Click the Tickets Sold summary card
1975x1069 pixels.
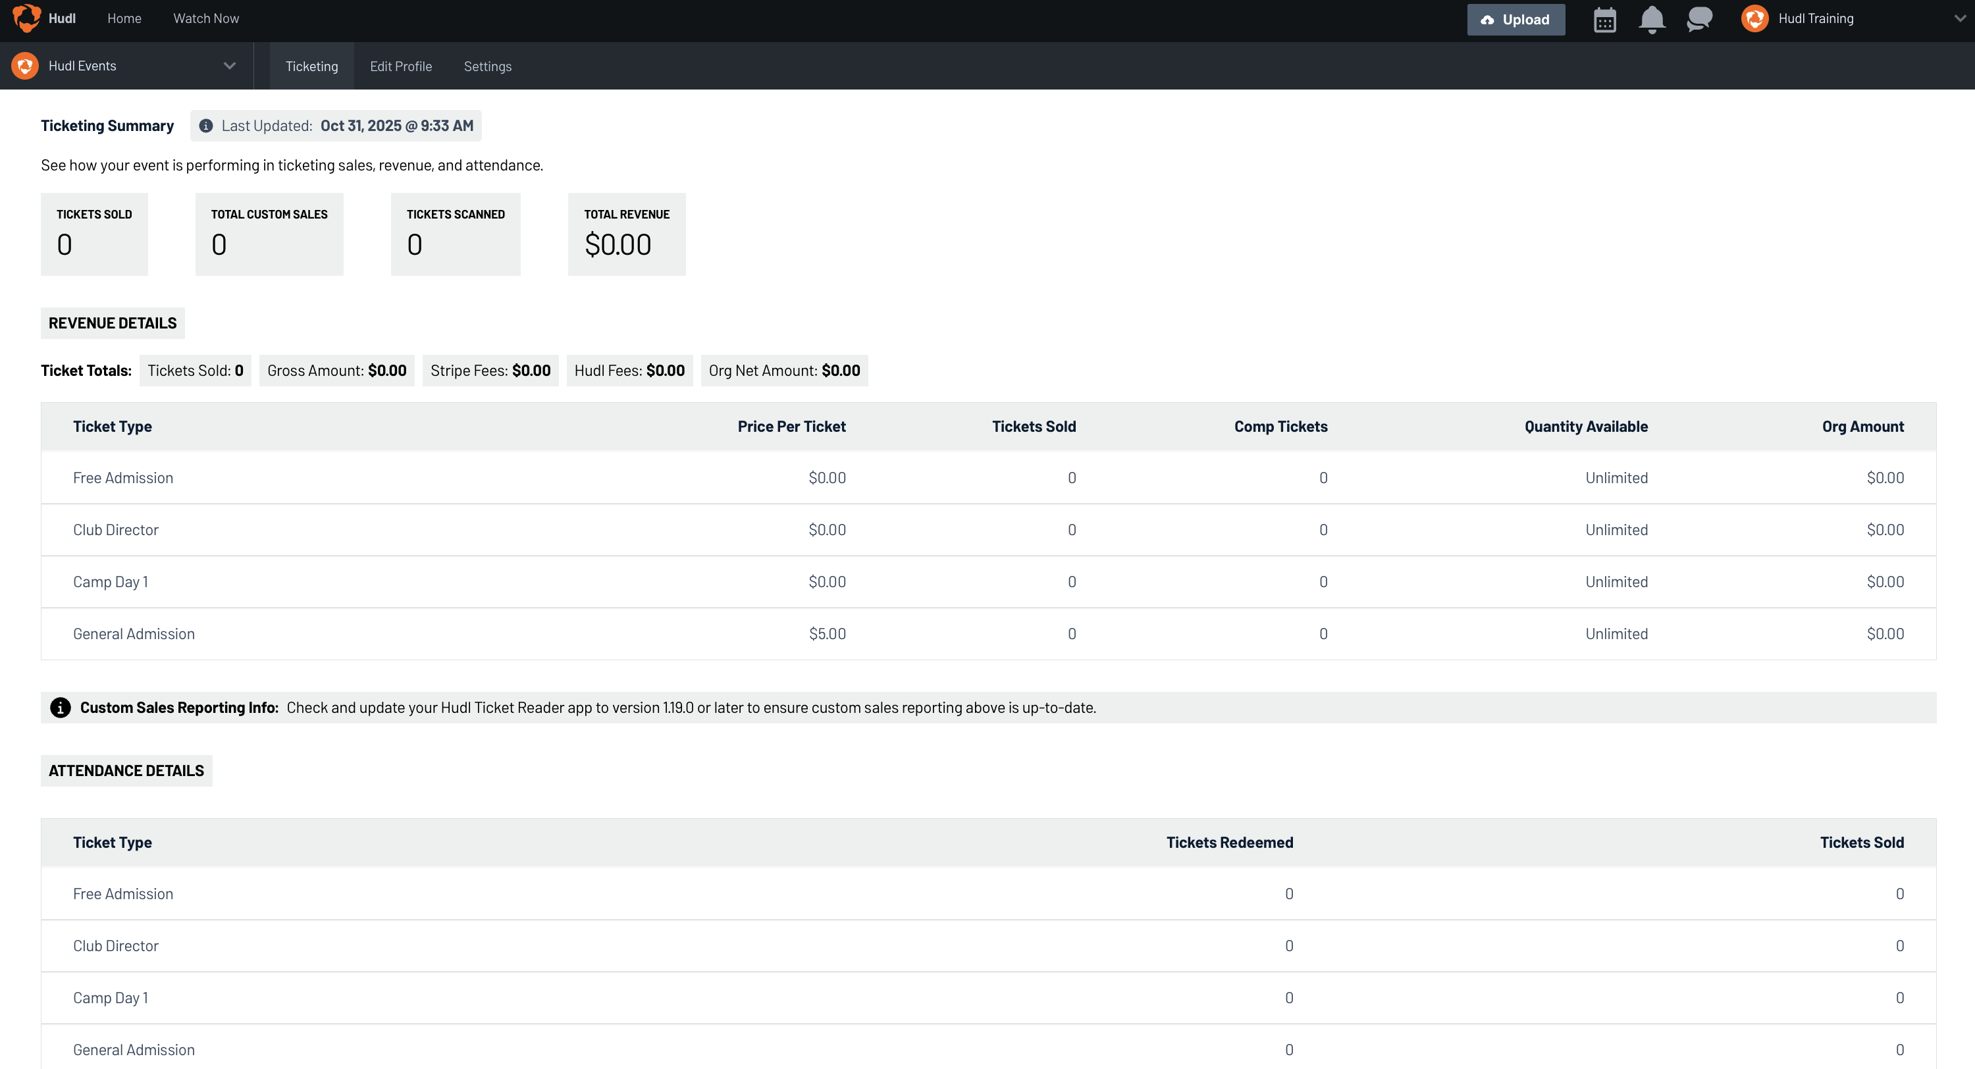[x=94, y=234]
